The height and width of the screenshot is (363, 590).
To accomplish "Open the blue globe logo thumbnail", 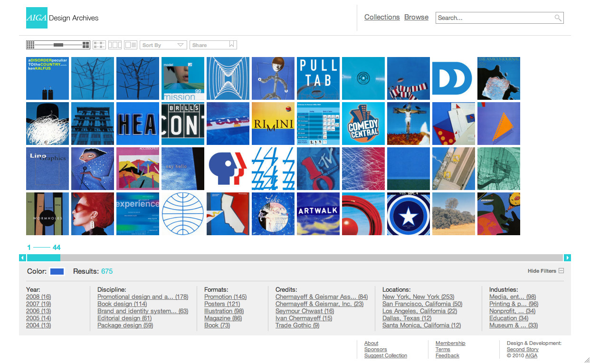I will pos(183,214).
